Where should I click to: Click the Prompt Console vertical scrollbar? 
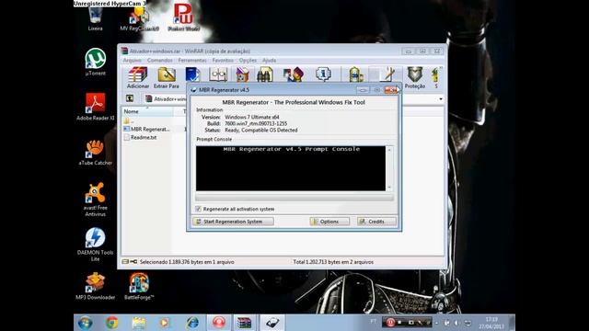click(389, 168)
